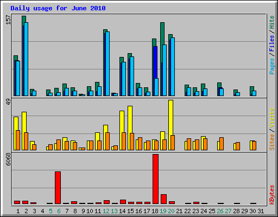
Task: Click the day 11 axis label
Action: [x=98, y=211]
